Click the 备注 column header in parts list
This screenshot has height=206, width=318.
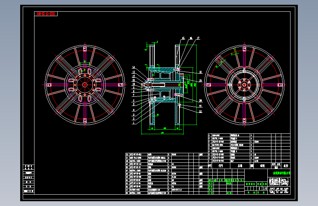[x=286, y=166]
